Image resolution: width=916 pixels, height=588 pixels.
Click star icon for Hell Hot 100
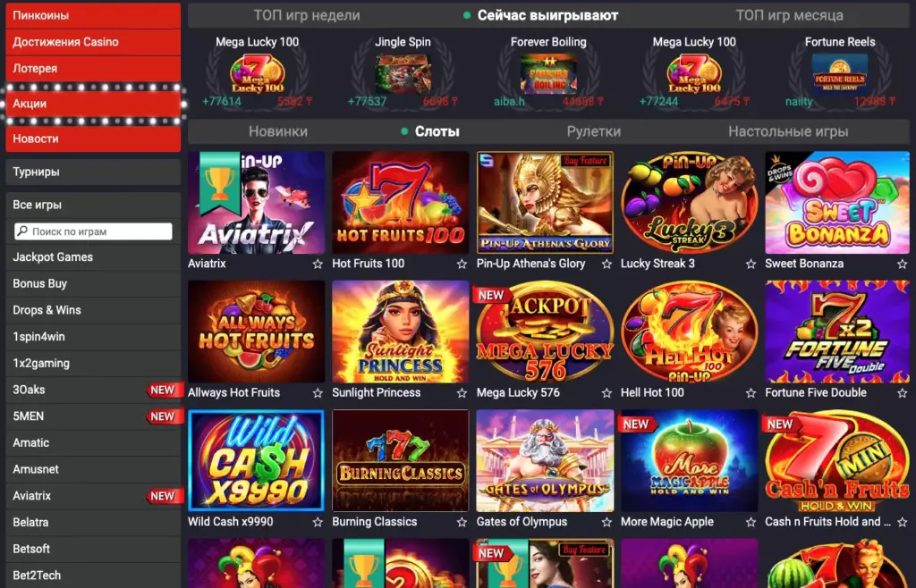[x=751, y=393]
